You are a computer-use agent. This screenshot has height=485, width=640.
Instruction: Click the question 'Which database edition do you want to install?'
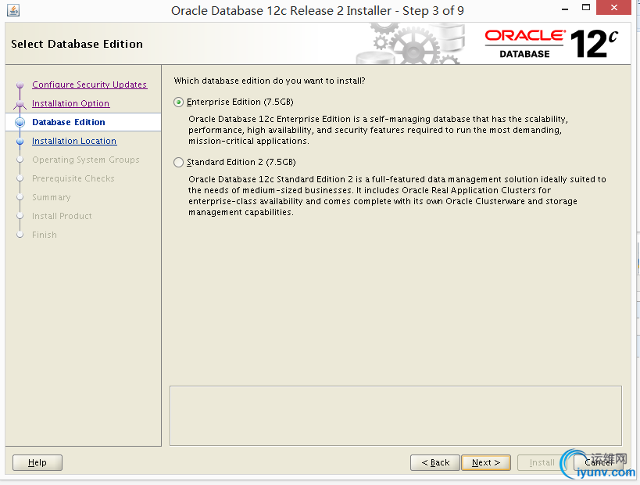[270, 81]
